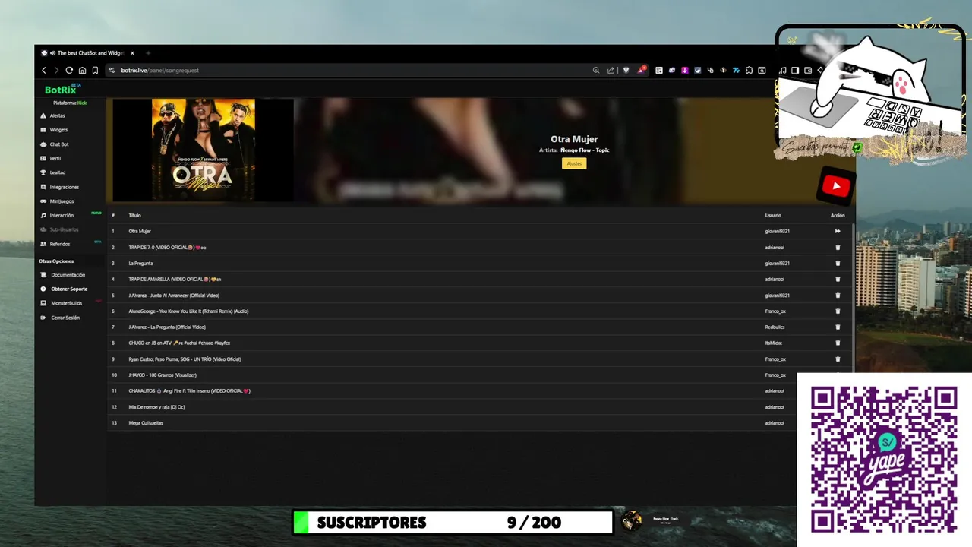
Task: Click the BotRix logo
Action: 61,90
